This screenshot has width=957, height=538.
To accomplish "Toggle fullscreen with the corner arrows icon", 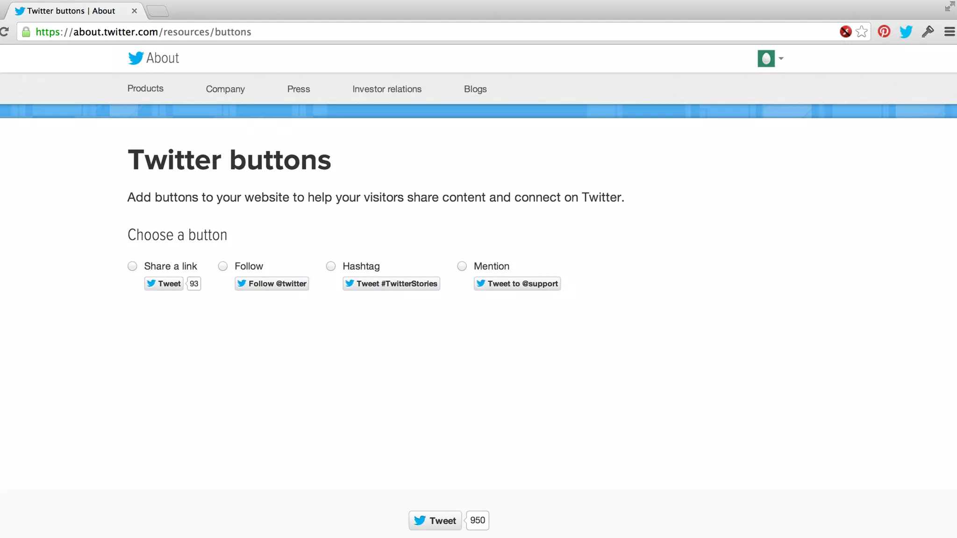I will click(x=950, y=7).
